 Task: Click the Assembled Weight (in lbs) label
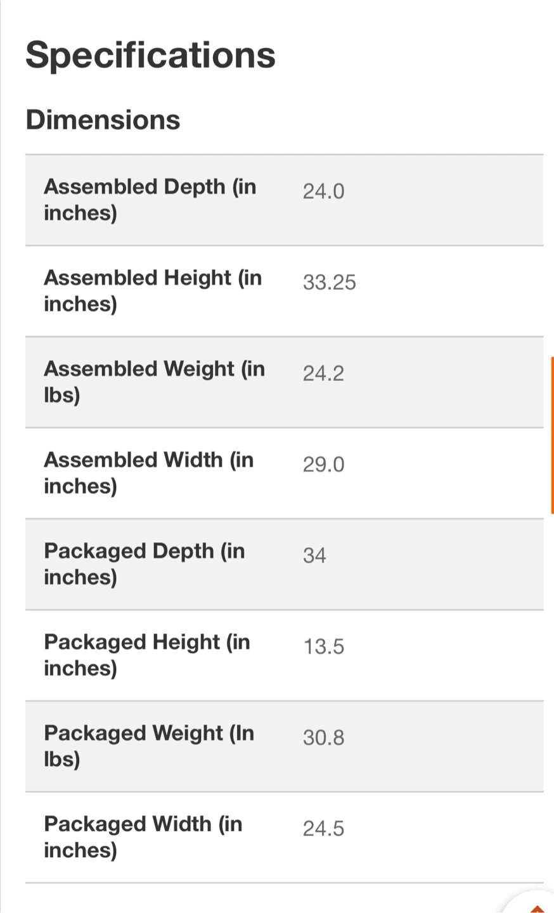154,382
